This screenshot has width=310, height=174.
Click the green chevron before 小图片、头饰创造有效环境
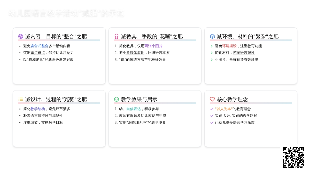[x=212, y=60]
